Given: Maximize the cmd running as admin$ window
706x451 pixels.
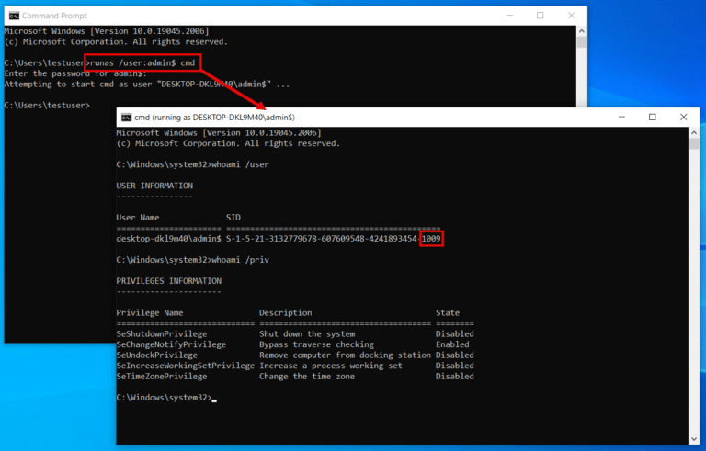Looking at the screenshot, I should [x=652, y=117].
